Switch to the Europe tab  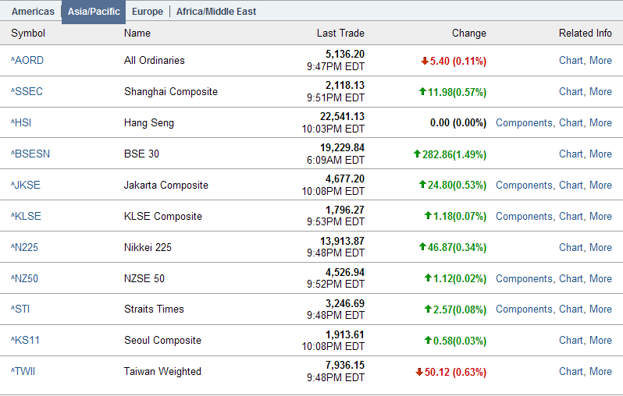pos(148,12)
